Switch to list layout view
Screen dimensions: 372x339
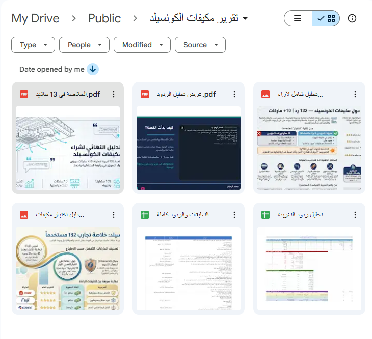pyautogui.click(x=298, y=18)
